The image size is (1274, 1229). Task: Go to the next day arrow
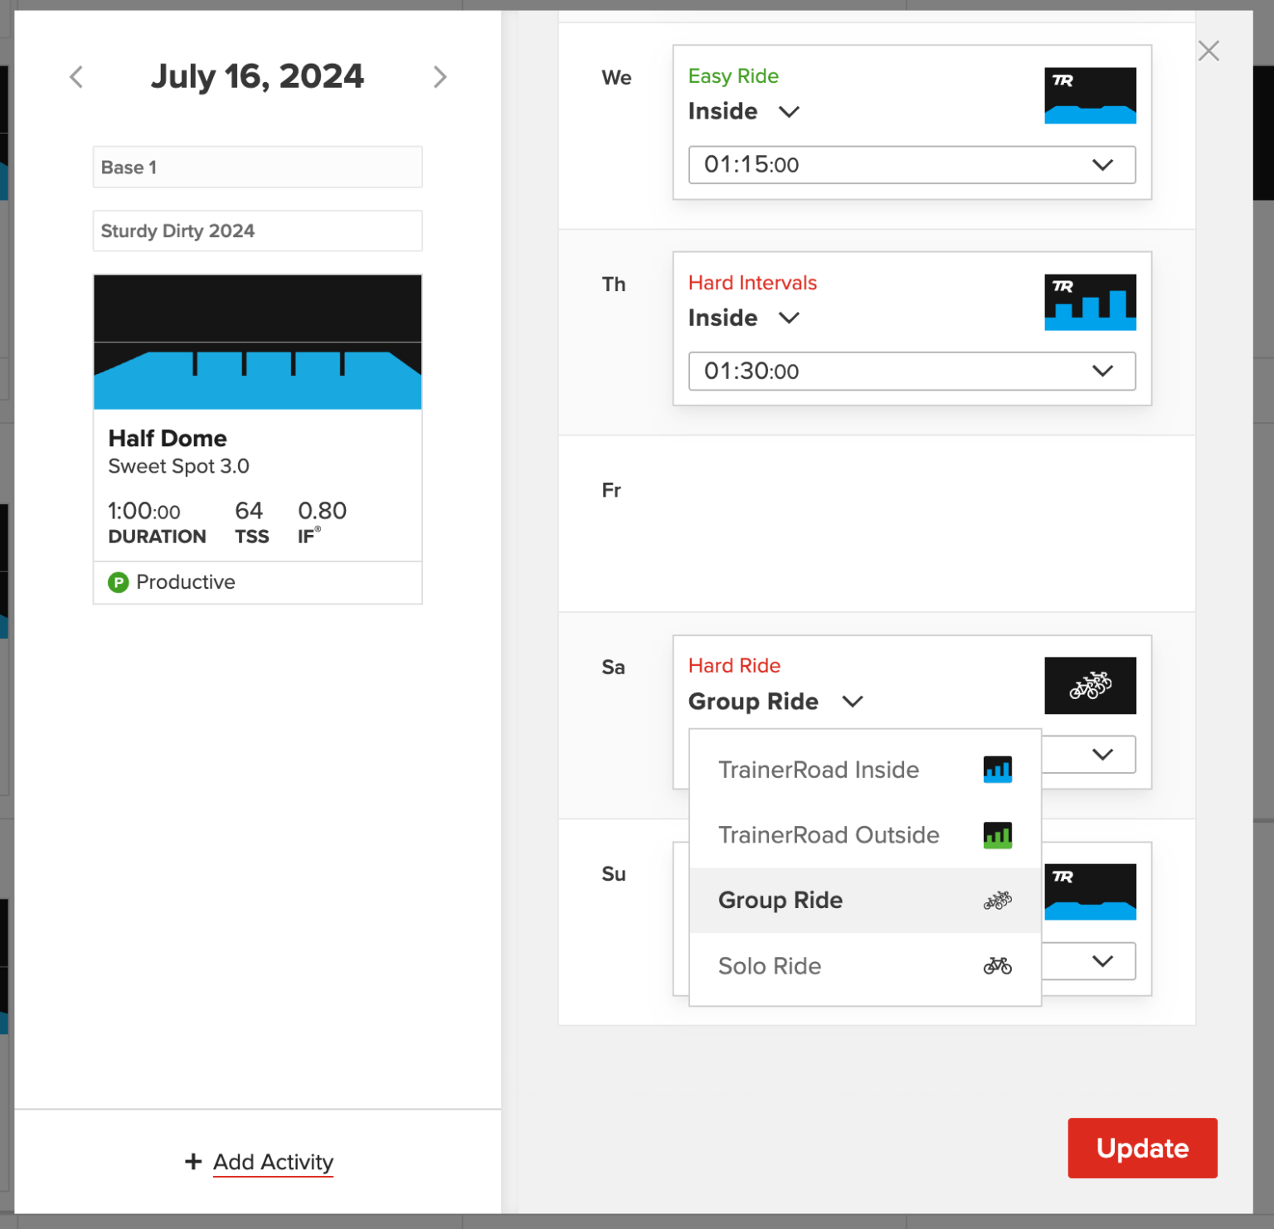pyautogui.click(x=440, y=77)
